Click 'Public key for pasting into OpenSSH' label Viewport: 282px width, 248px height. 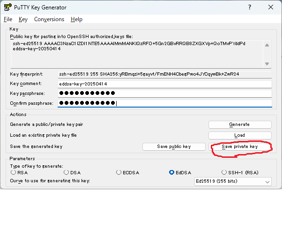click(x=71, y=37)
